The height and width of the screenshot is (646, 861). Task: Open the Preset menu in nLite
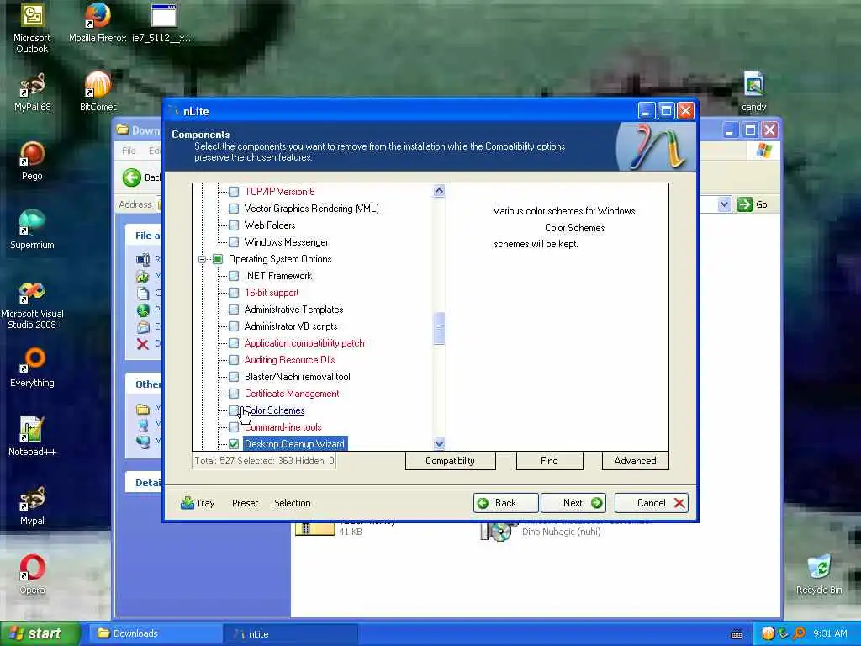(x=245, y=503)
